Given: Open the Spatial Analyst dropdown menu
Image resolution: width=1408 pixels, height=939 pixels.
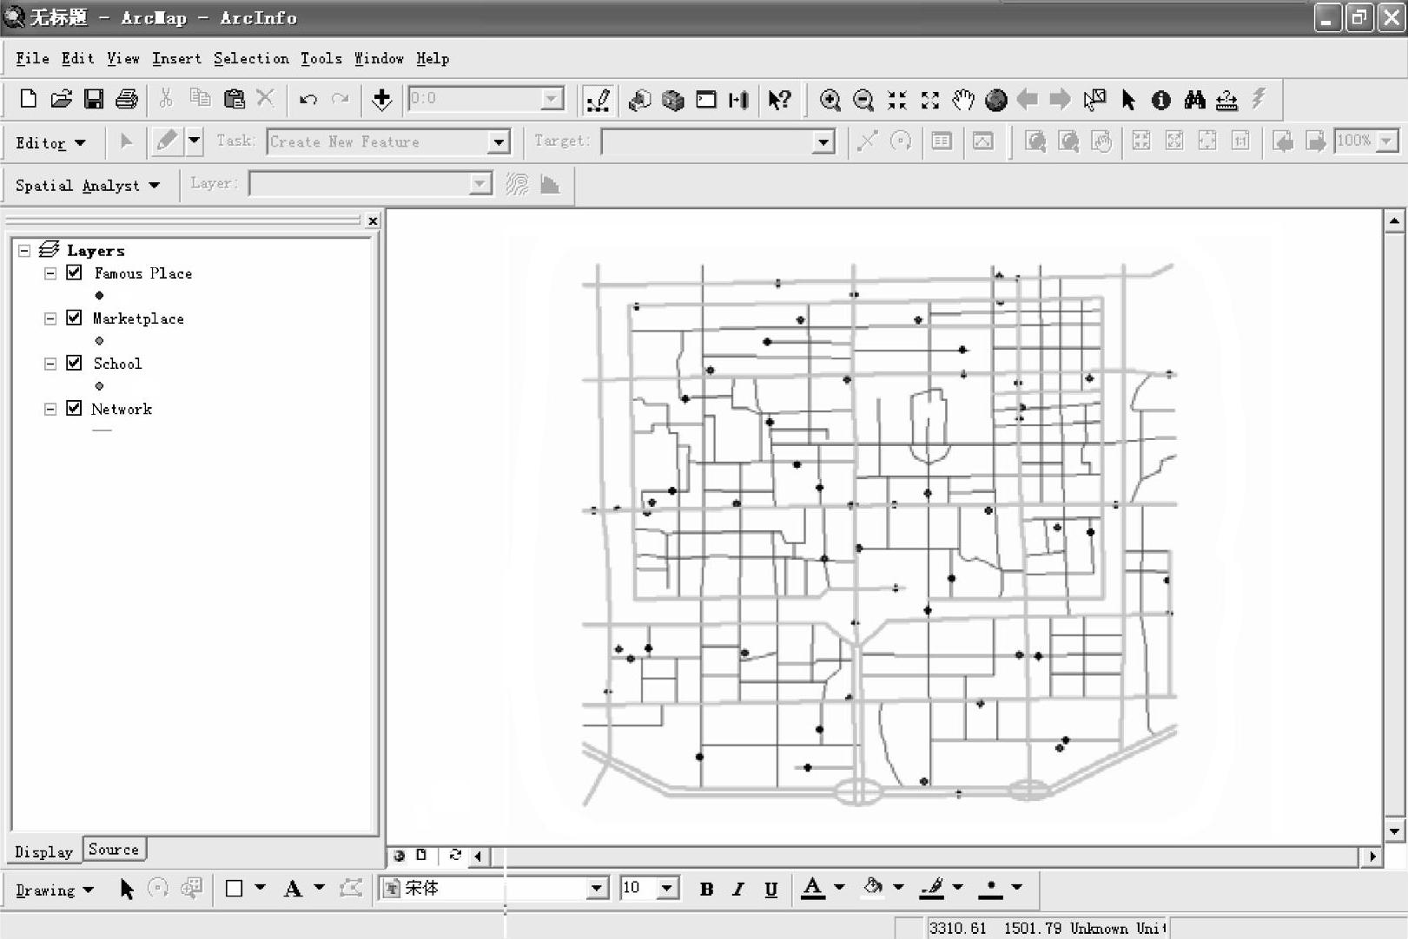Looking at the screenshot, I should point(87,185).
